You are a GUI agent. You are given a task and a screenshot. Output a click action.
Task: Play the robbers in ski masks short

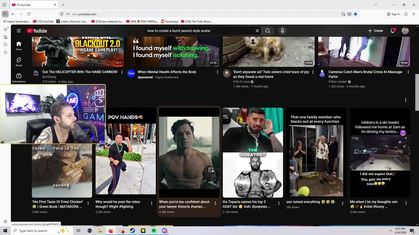point(380,153)
